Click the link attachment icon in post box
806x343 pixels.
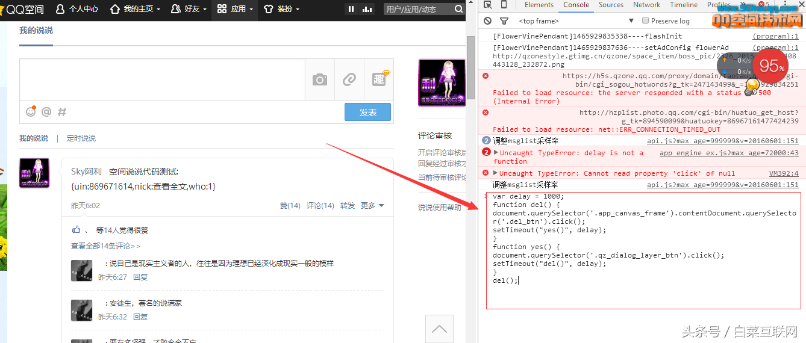(x=349, y=79)
